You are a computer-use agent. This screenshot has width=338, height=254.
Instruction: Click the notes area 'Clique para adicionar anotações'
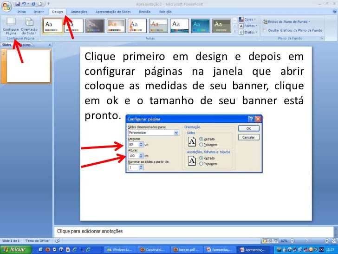tap(193, 232)
